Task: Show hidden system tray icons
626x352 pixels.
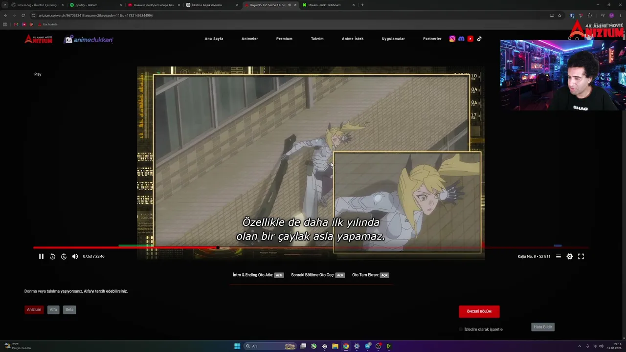Action: [580, 346]
